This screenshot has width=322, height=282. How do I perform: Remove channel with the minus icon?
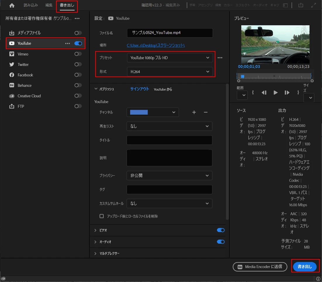click(x=206, y=112)
